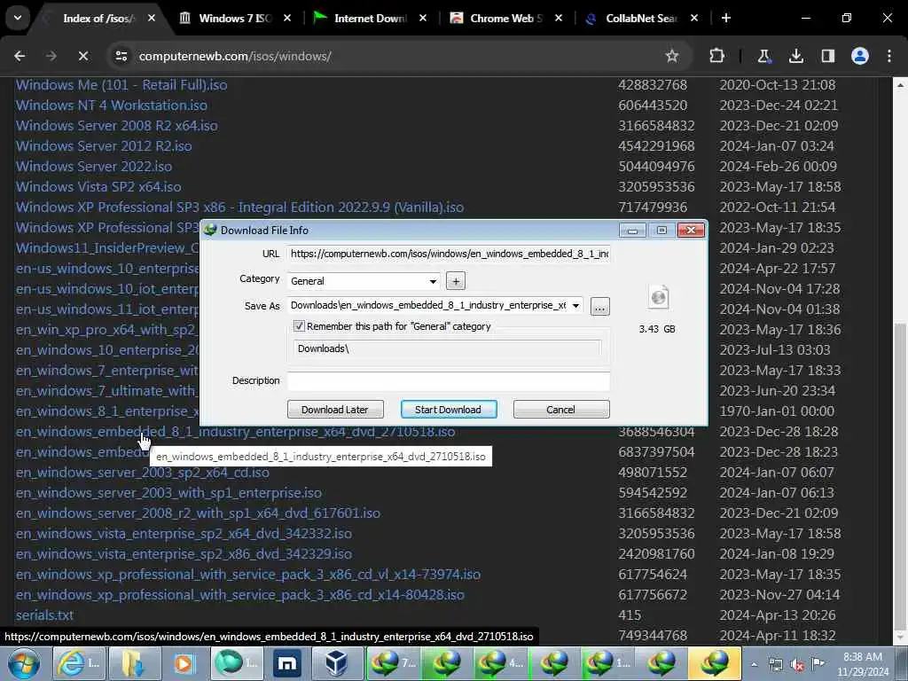This screenshot has width=908, height=681.
Task: Close the Windows 7 ISO tab
Action: [x=287, y=18]
